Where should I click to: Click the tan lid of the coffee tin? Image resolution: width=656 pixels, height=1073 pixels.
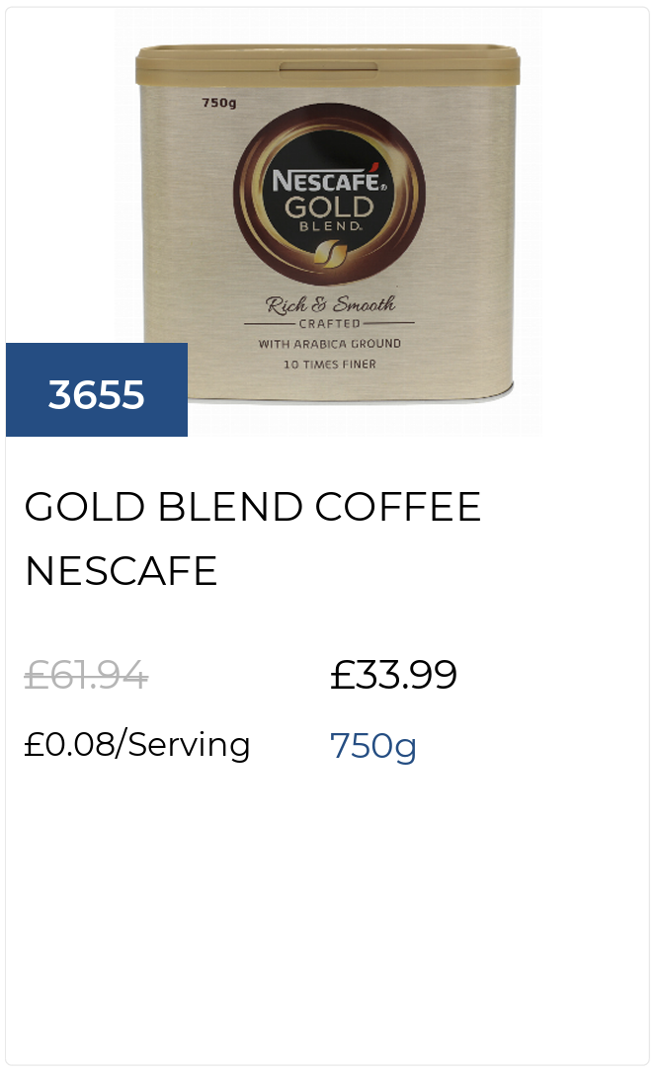click(328, 65)
